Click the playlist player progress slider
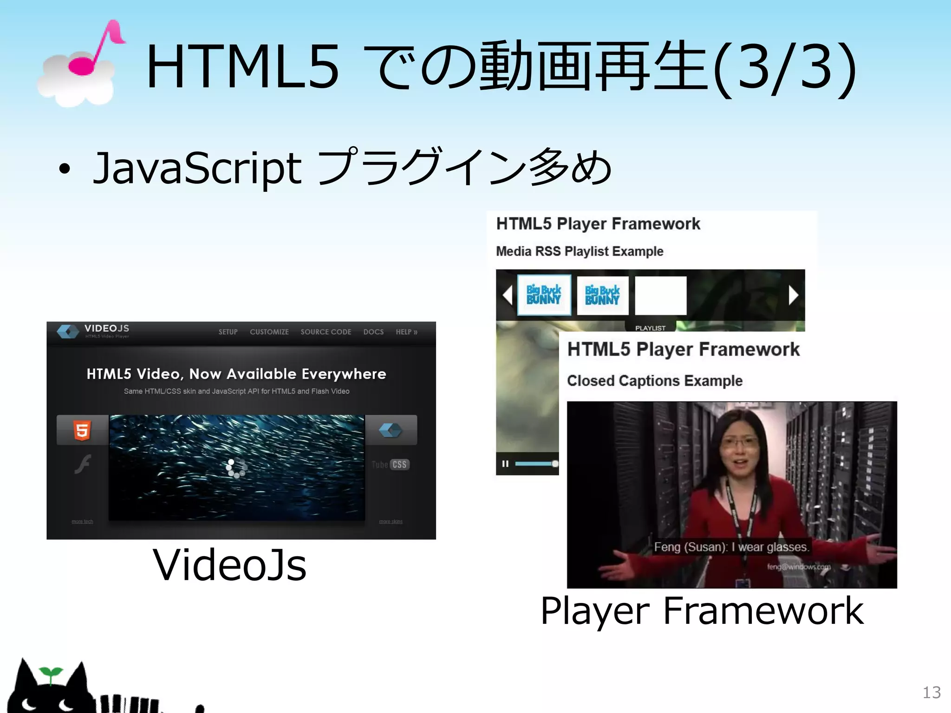 (x=536, y=464)
